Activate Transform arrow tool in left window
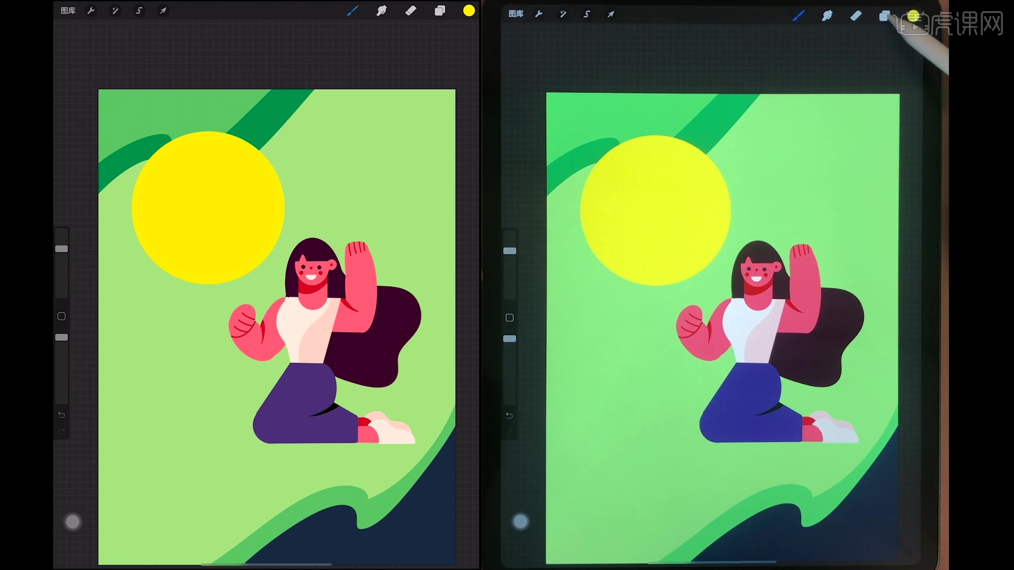1014x570 pixels. pos(164,11)
